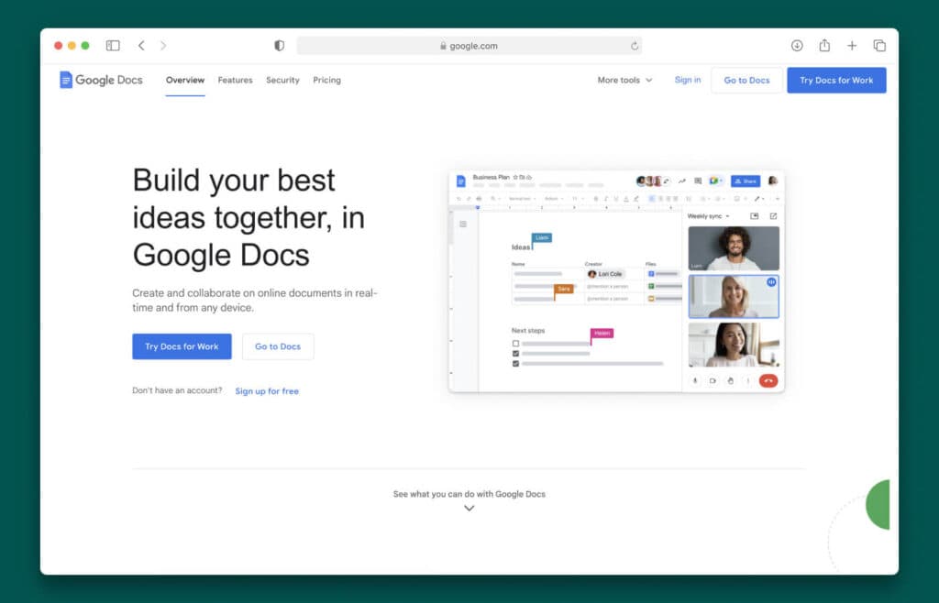
Task: Open the More tools dropdown
Action: pos(624,81)
